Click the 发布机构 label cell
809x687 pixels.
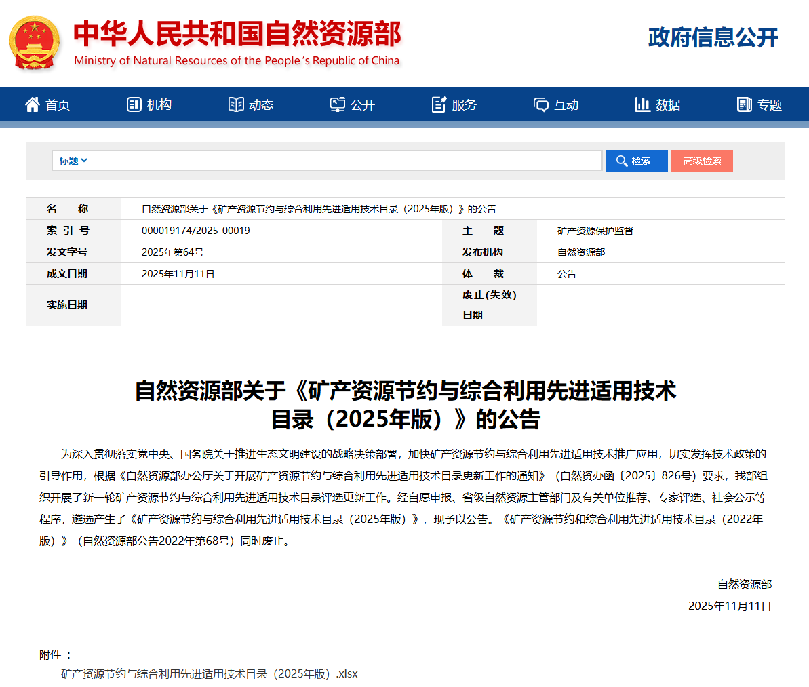point(489,252)
